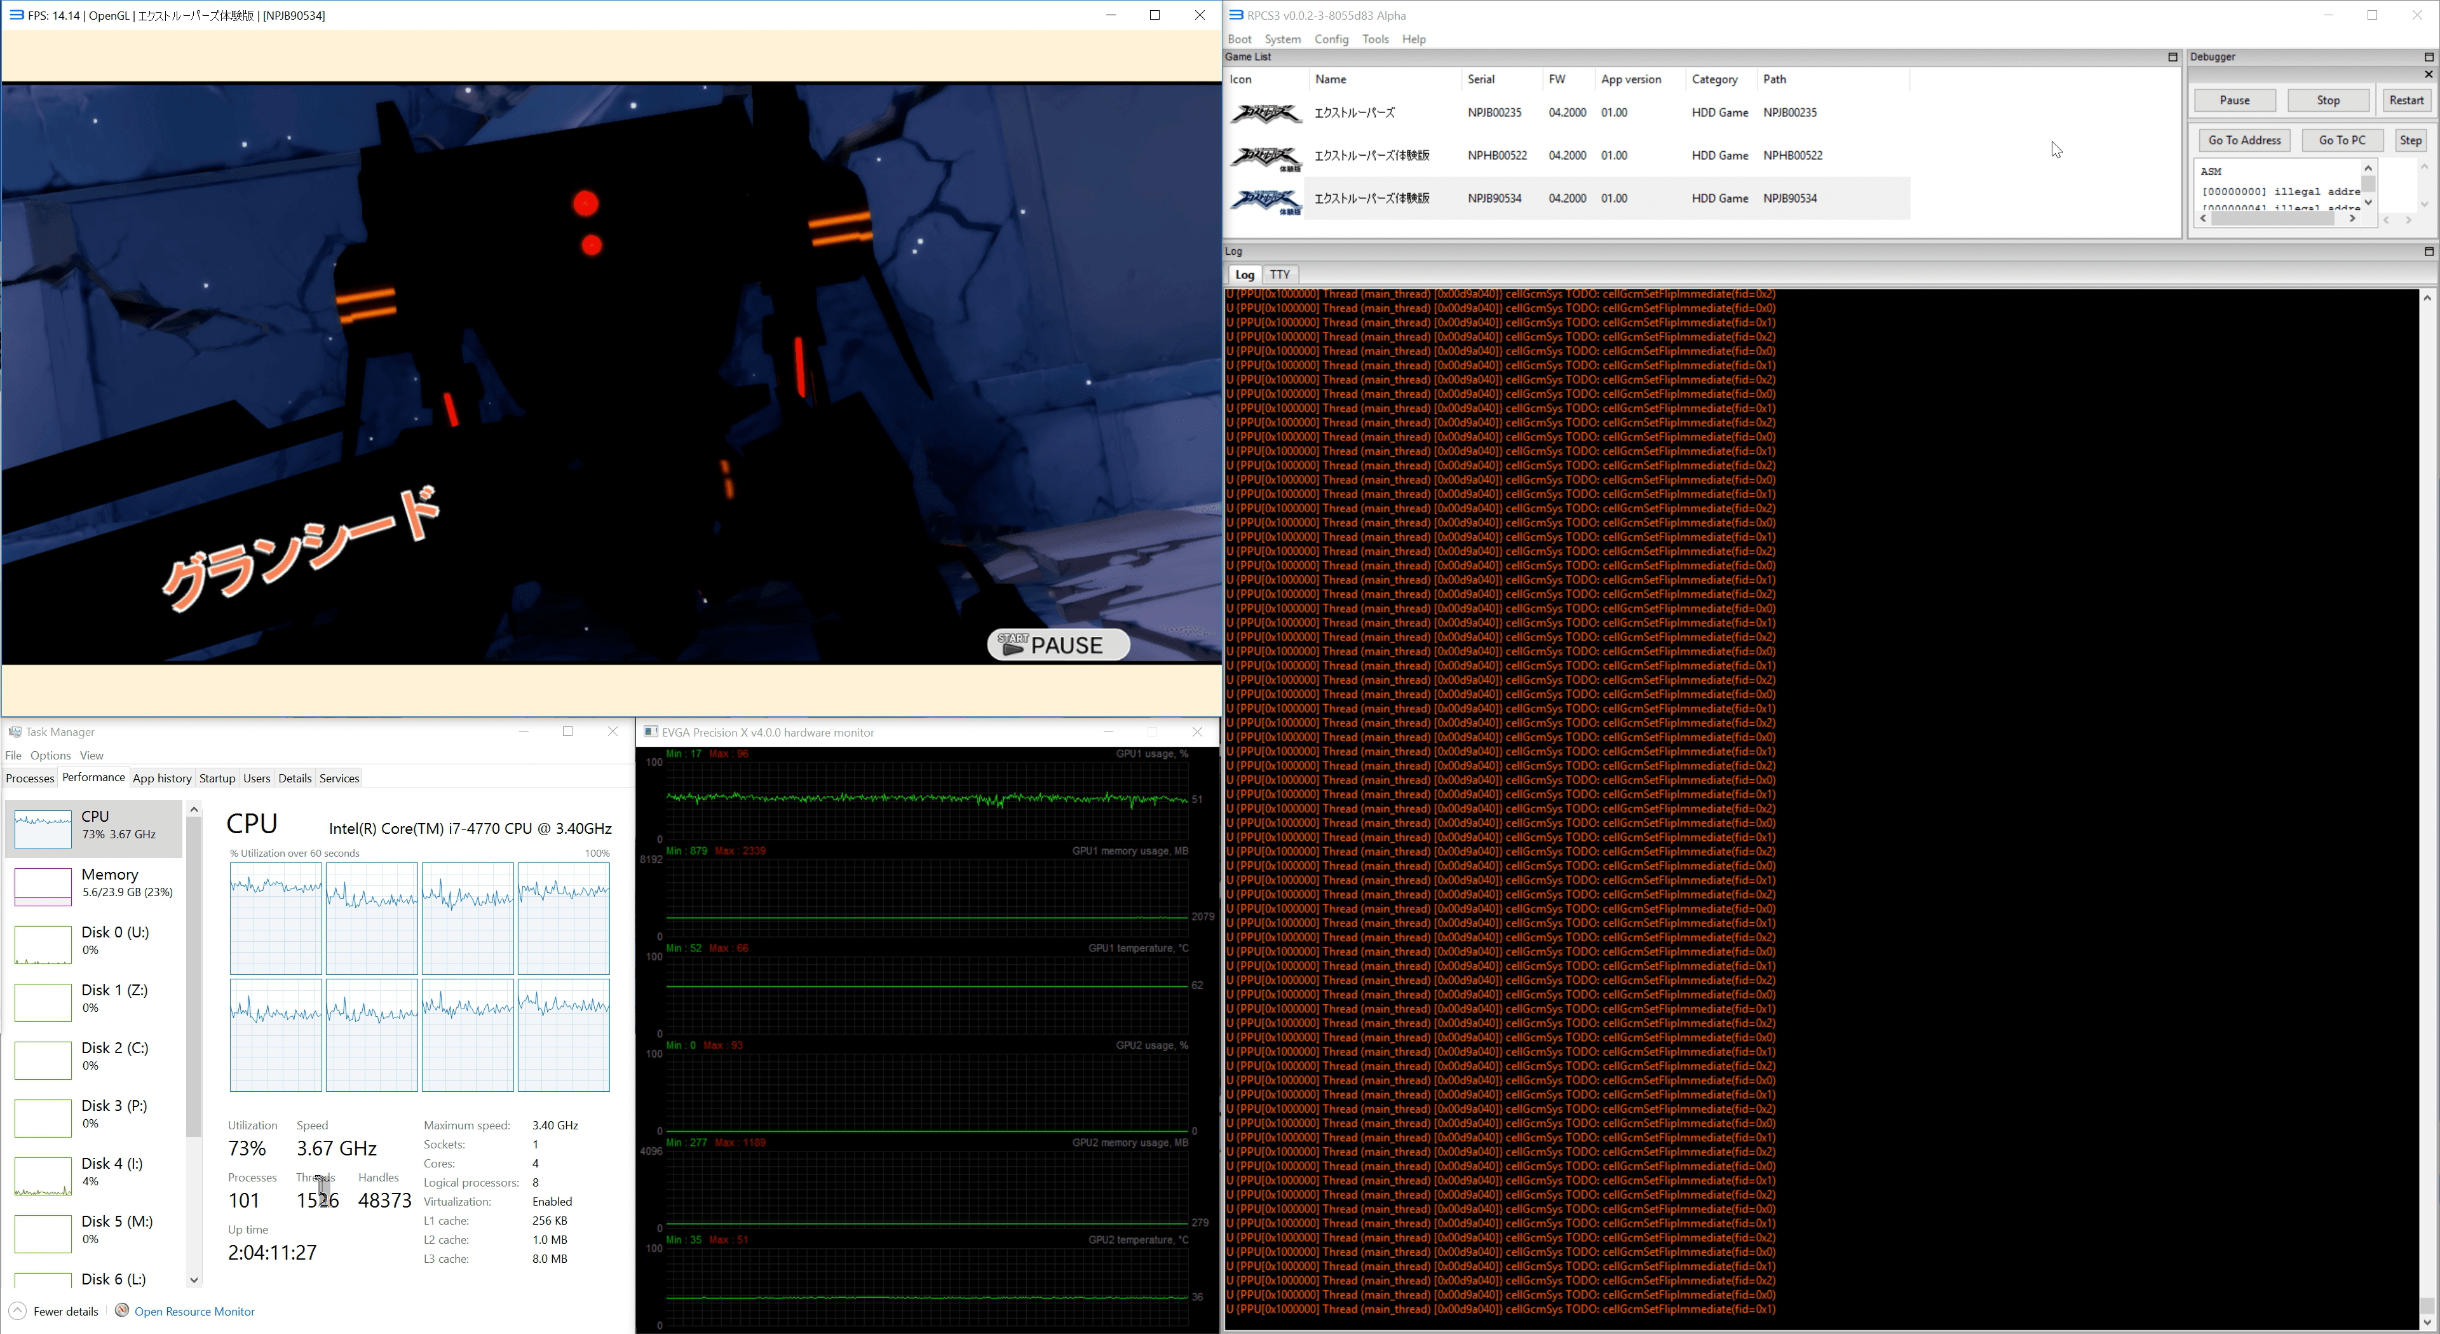
Task: Select Disk 5 (M:) in sidebar
Action: click(94, 1232)
